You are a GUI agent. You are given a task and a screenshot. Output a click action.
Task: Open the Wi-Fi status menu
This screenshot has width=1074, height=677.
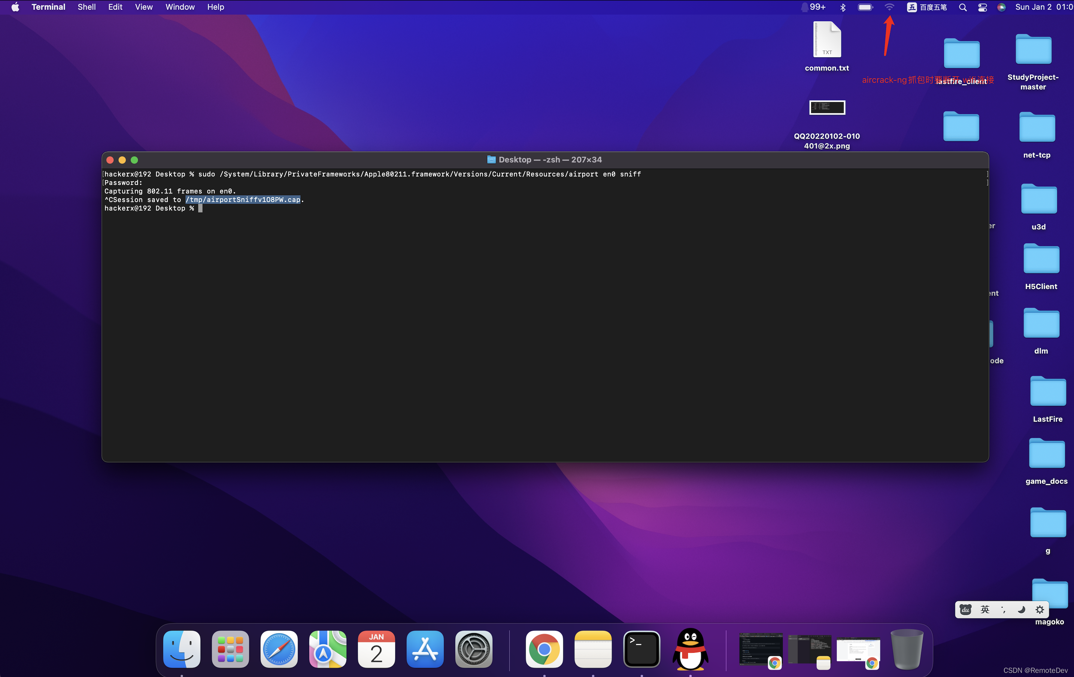click(889, 7)
